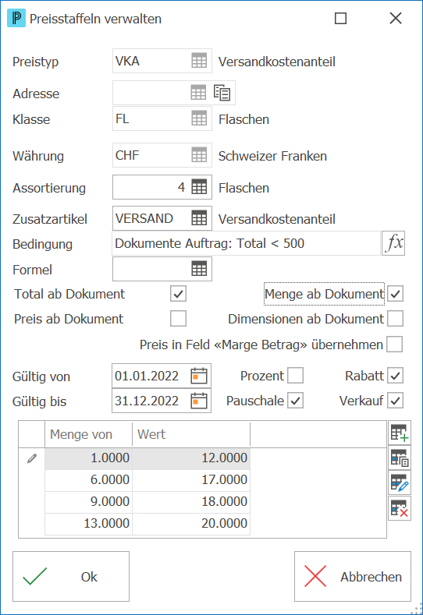Open Gültig von calendar picker
Screen dimensions: 423x615
tap(199, 376)
